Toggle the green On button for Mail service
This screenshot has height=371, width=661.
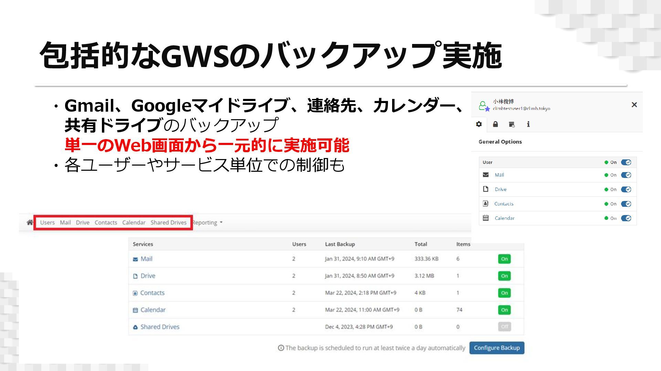504,259
